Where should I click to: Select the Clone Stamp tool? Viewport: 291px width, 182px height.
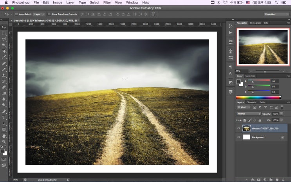4,75
